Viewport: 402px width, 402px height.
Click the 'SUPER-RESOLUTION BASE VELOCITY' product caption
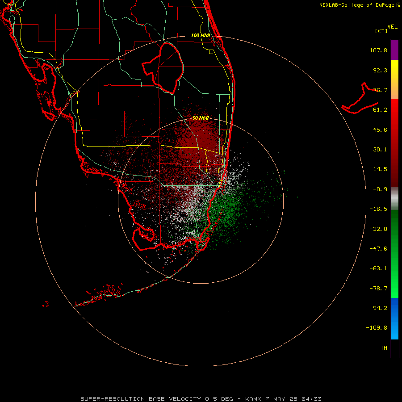tap(142, 399)
